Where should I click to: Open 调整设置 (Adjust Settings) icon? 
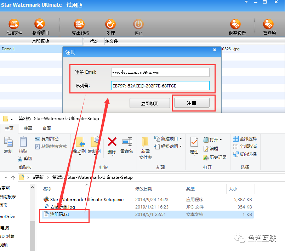point(235,24)
